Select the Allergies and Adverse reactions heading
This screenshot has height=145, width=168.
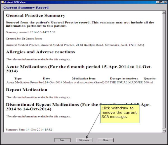tap(40, 52)
